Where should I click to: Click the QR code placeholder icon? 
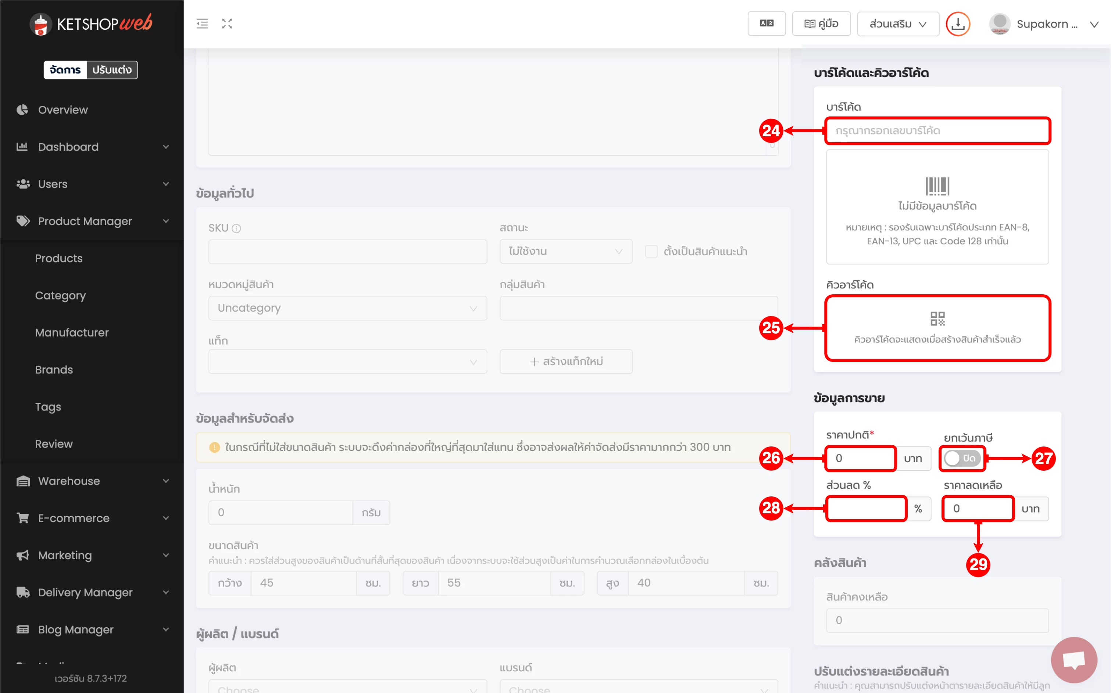point(937,319)
